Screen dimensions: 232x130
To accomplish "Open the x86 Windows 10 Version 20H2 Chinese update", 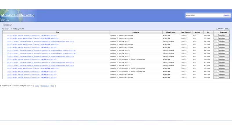I will click(x=32, y=77).
